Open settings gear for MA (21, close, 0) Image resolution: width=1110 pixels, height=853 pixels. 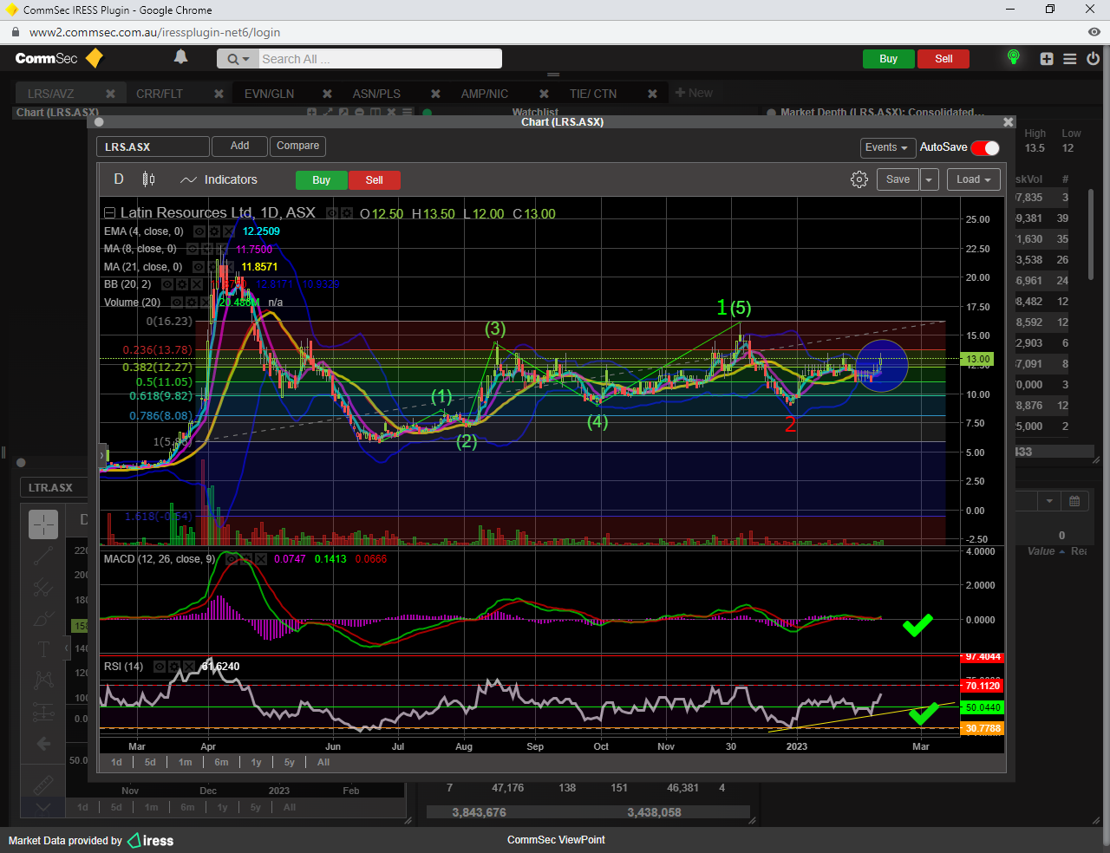[x=212, y=267]
